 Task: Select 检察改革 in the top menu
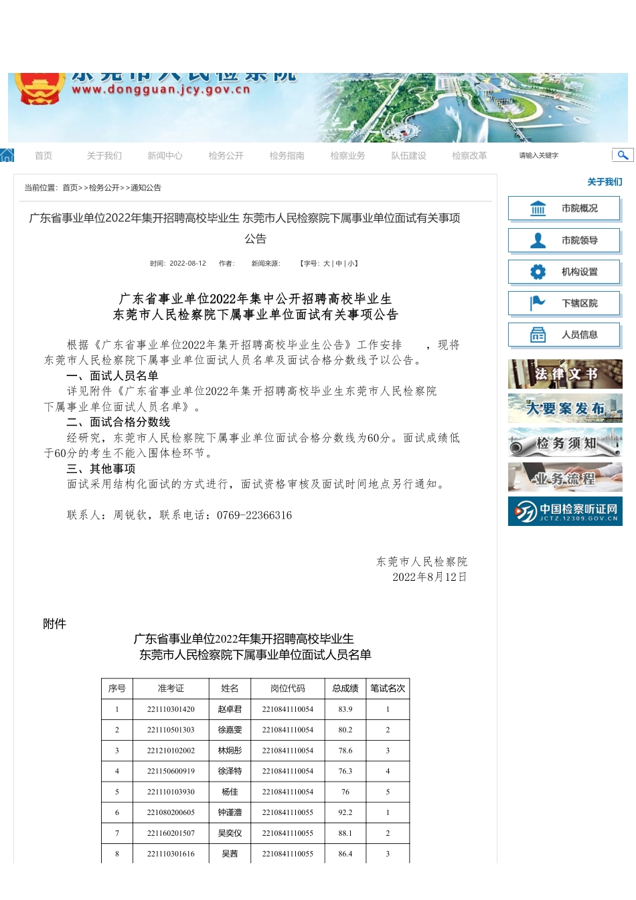tap(469, 155)
